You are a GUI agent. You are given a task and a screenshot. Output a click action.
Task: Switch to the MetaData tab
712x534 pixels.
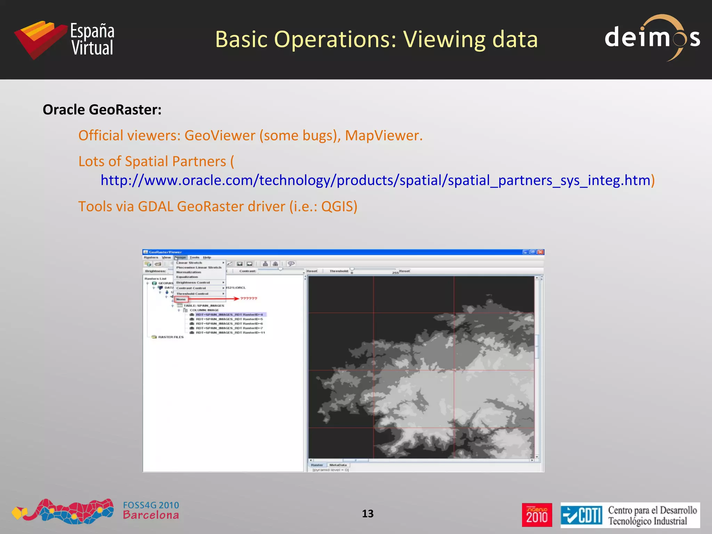click(338, 465)
